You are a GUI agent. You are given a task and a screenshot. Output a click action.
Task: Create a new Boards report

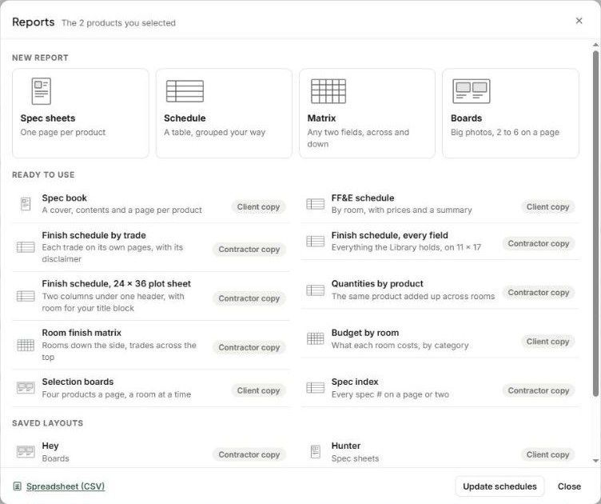click(x=511, y=113)
